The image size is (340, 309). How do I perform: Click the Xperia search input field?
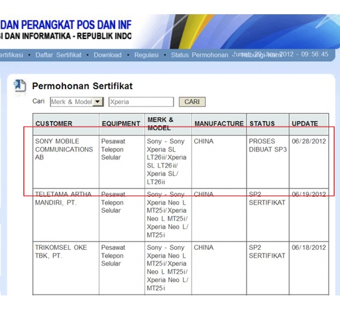[x=141, y=102]
